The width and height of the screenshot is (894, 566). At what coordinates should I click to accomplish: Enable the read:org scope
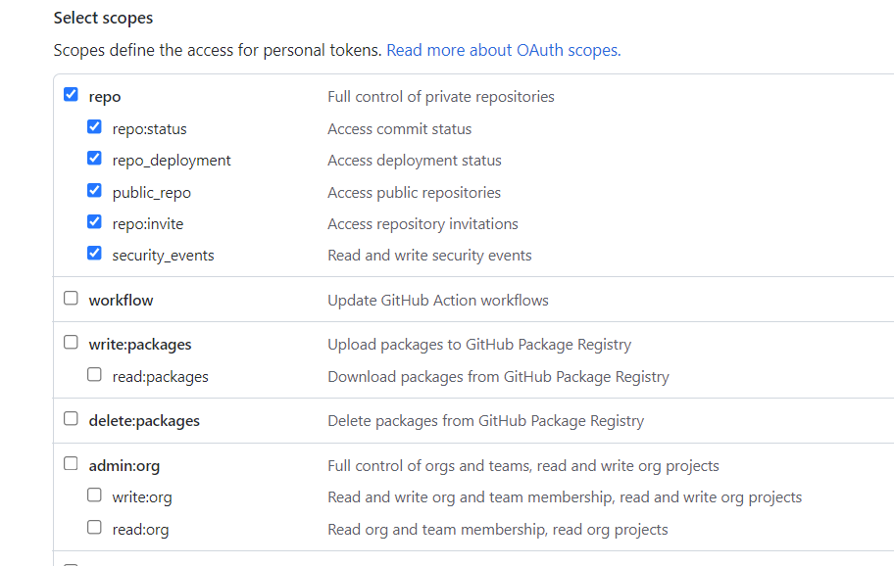94,526
